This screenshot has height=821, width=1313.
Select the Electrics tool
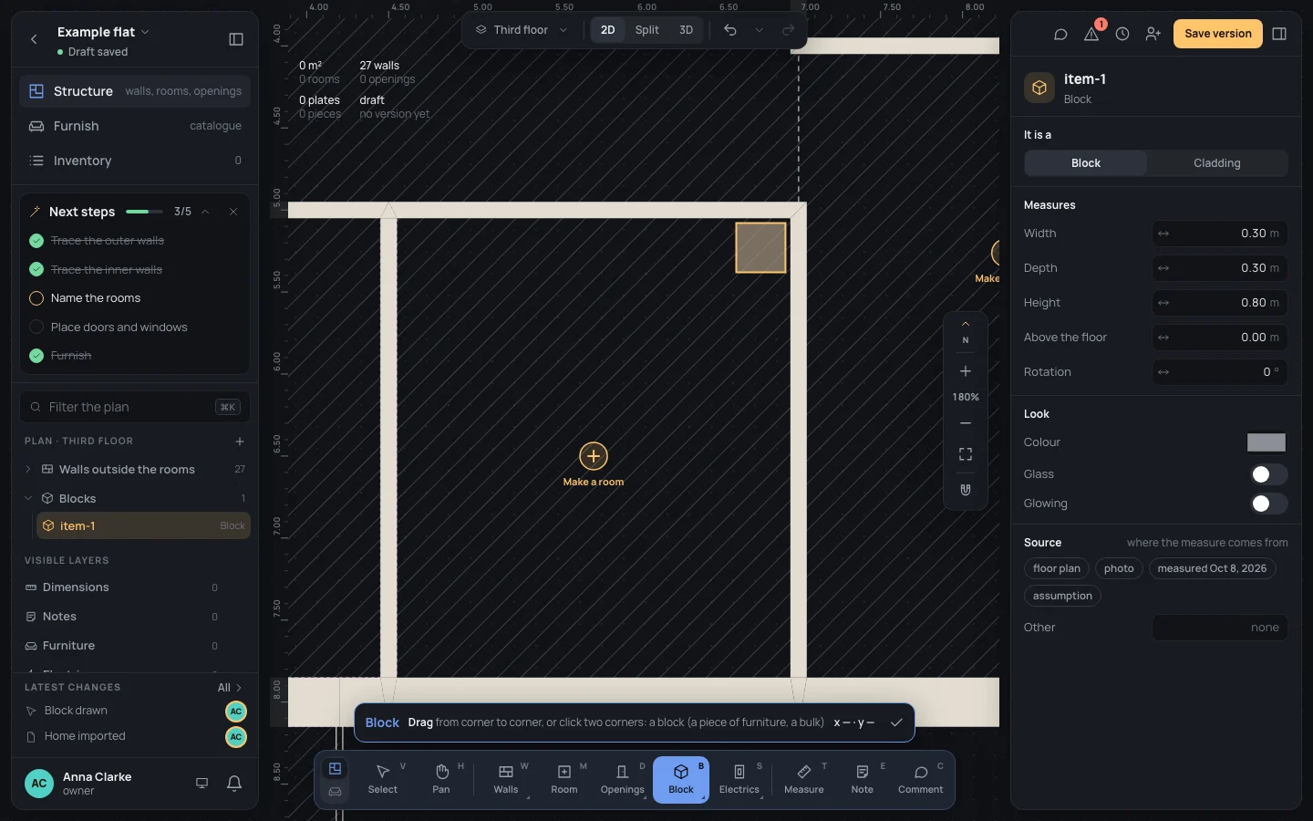click(x=739, y=779)
